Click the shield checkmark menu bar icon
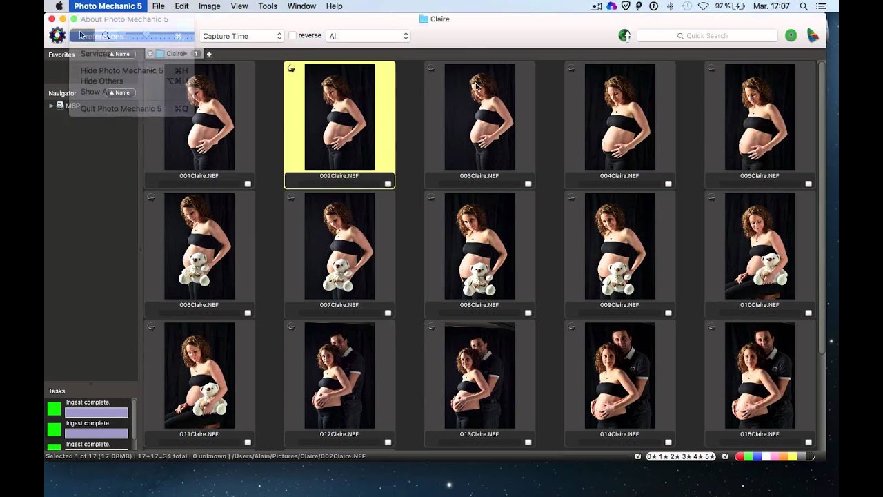This screenshot has height=497, width=883. point(626,6)
